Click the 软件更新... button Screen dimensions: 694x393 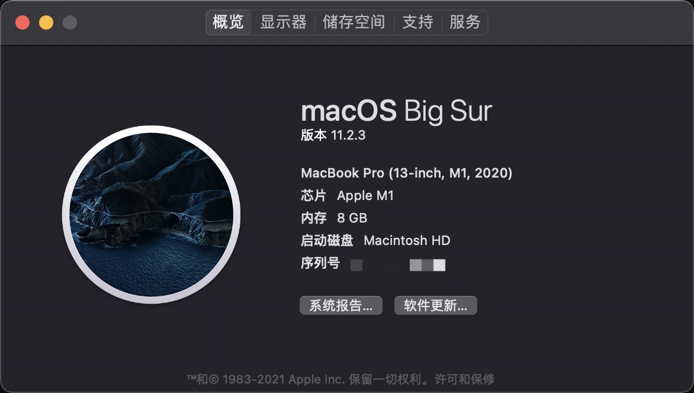click(x=435, y=305)
